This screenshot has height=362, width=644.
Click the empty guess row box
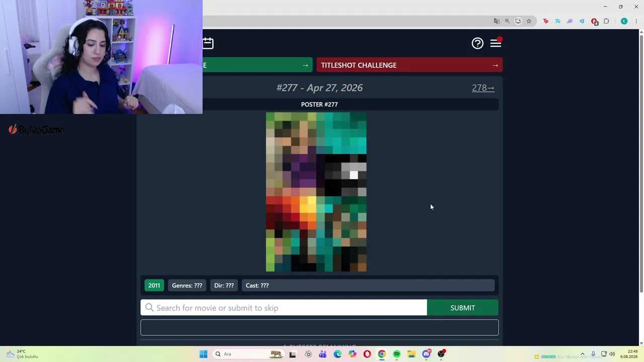coord(319,327)
